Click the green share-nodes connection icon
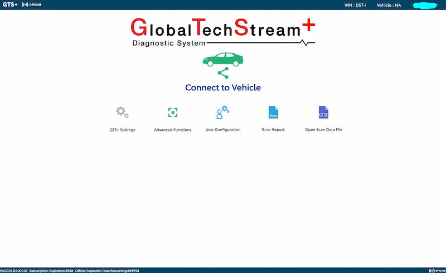 (x=223, y=73)
